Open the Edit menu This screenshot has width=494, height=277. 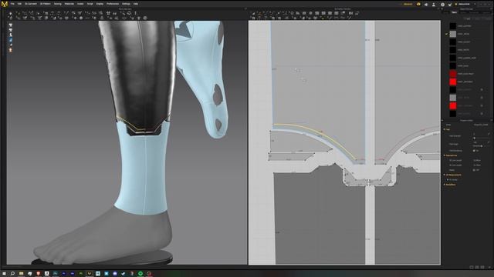19,4
